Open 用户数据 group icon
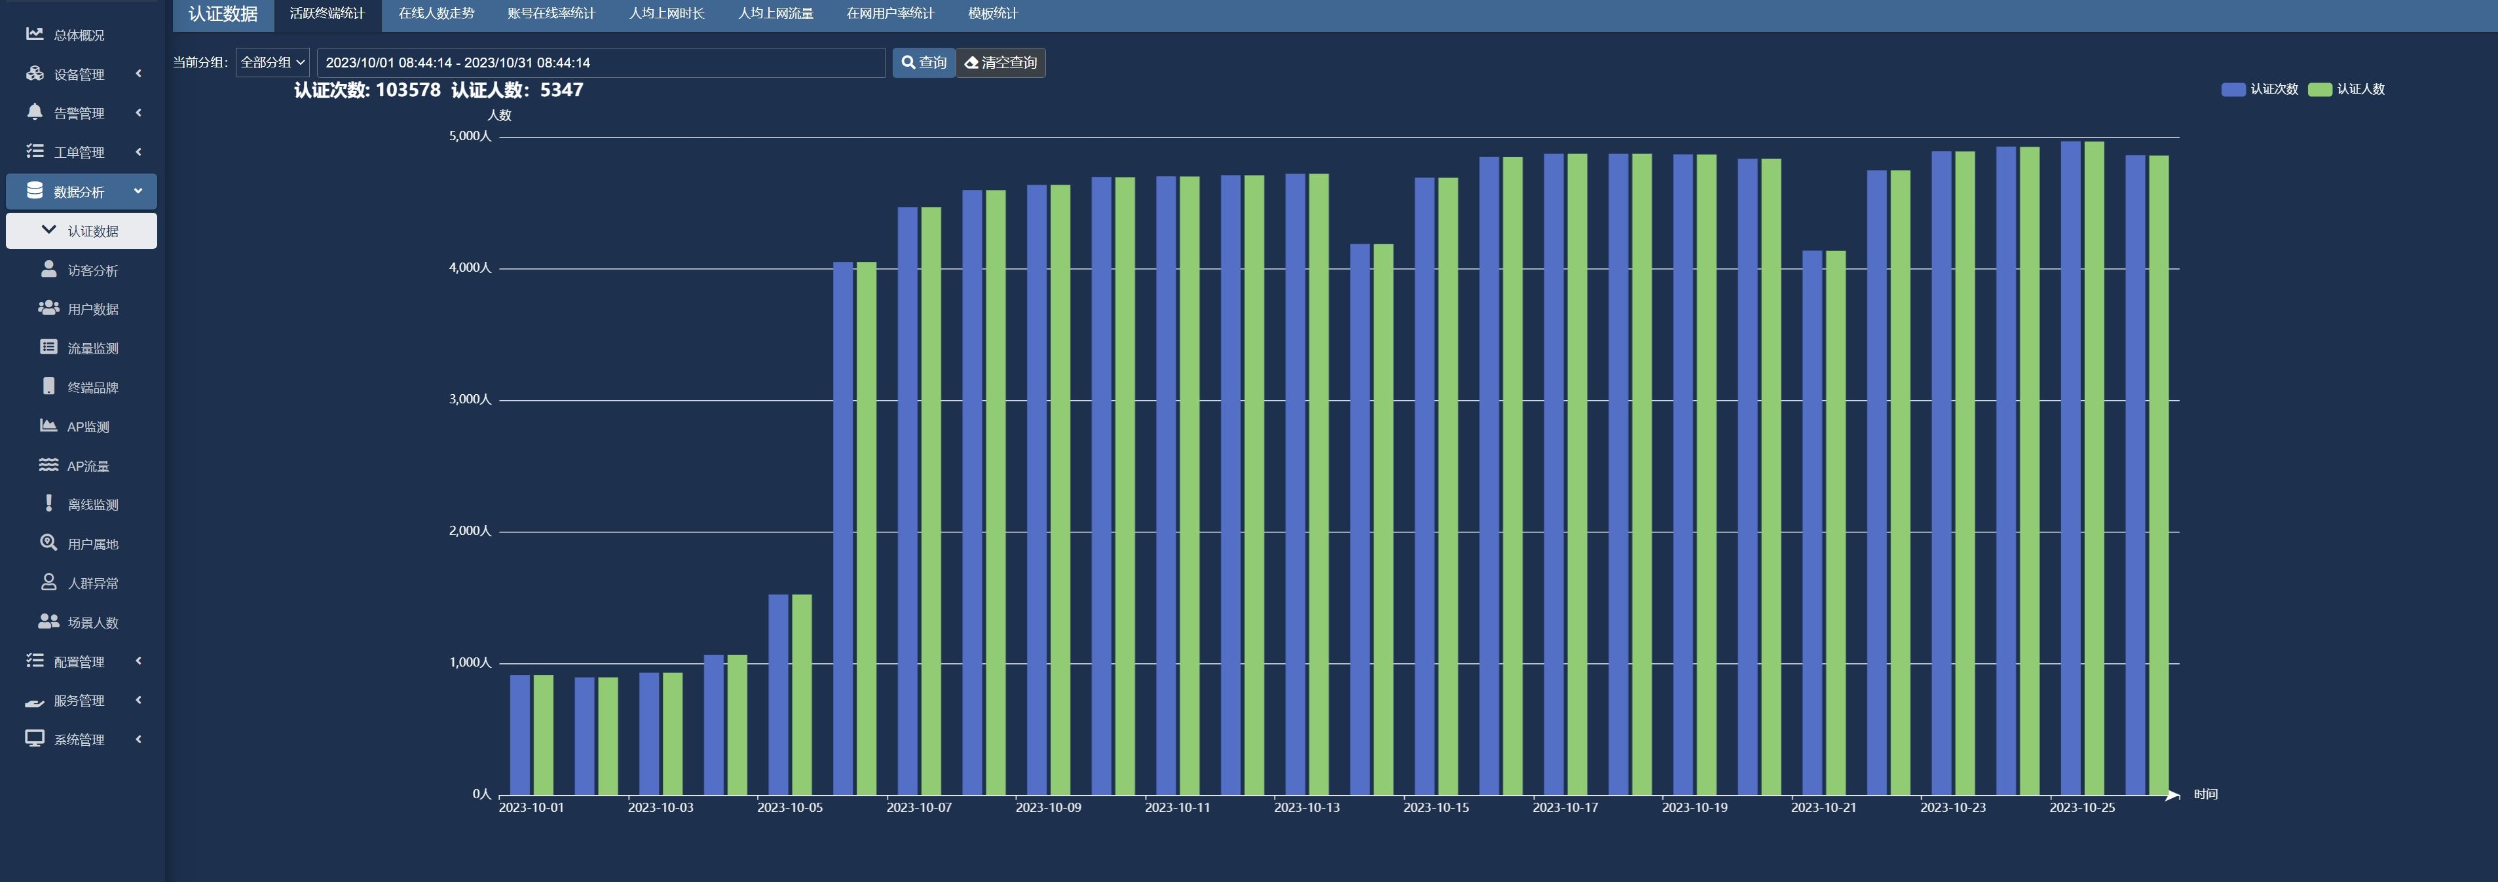The width and height of the screenshot is (2498, 882). pyautogui.click(x=48, y=308)
